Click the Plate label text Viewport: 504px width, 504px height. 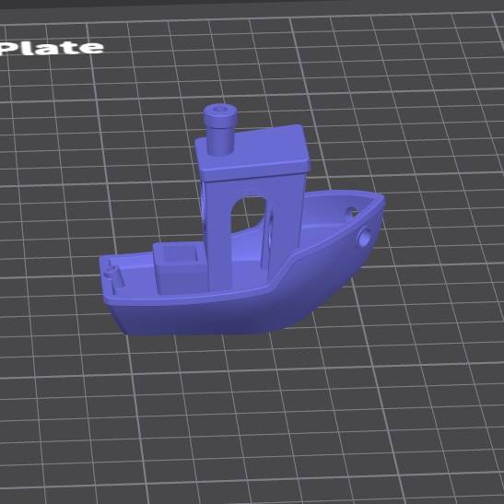click(52, 48)
